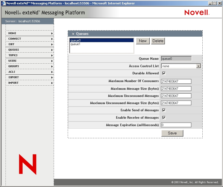The width and height of the screenshot is (223, 187).
Task: Expand the HOME menu arrow
Action: click(x=52, y=33)
